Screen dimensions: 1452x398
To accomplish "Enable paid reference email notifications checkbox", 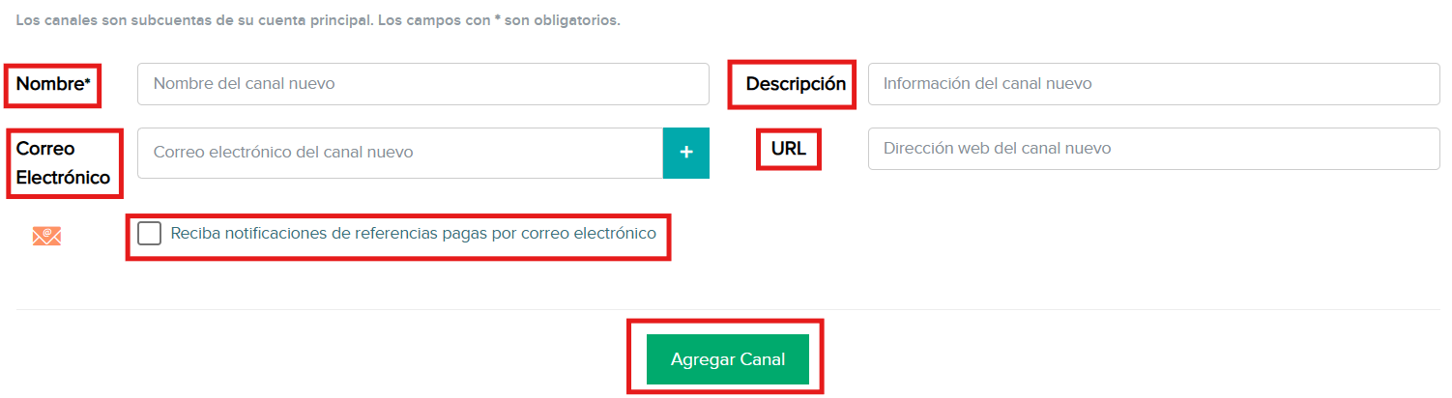I will click(150, 234).
